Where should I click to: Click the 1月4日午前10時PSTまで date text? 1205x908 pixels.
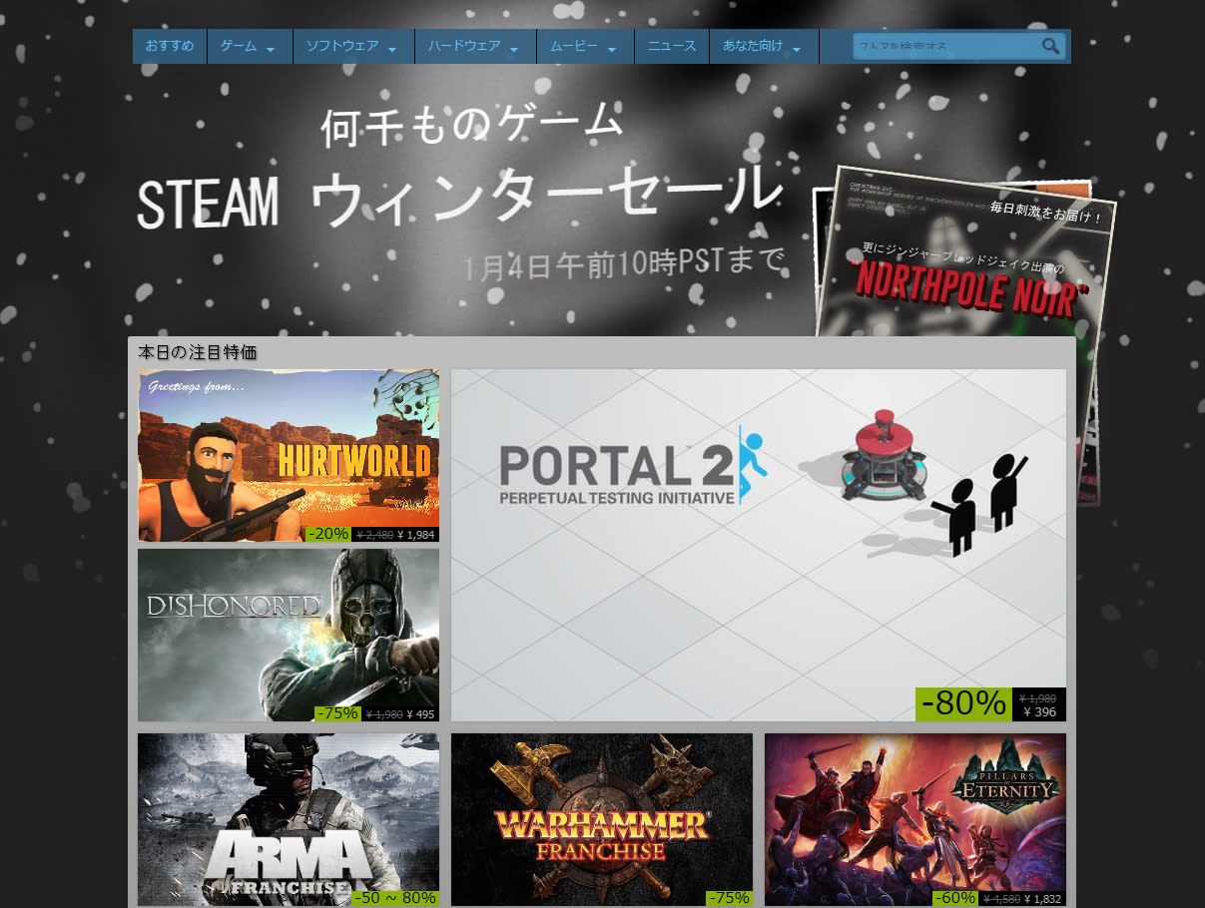click(x=624, y=264)
